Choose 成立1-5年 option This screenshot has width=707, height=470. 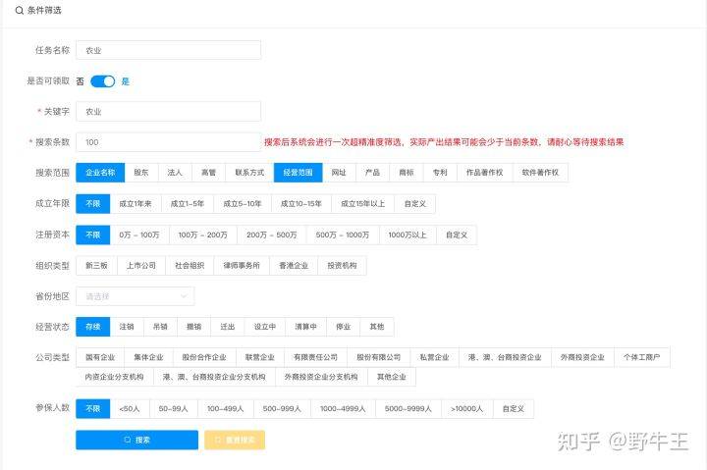pyautogui.click(x=188, y=204)
